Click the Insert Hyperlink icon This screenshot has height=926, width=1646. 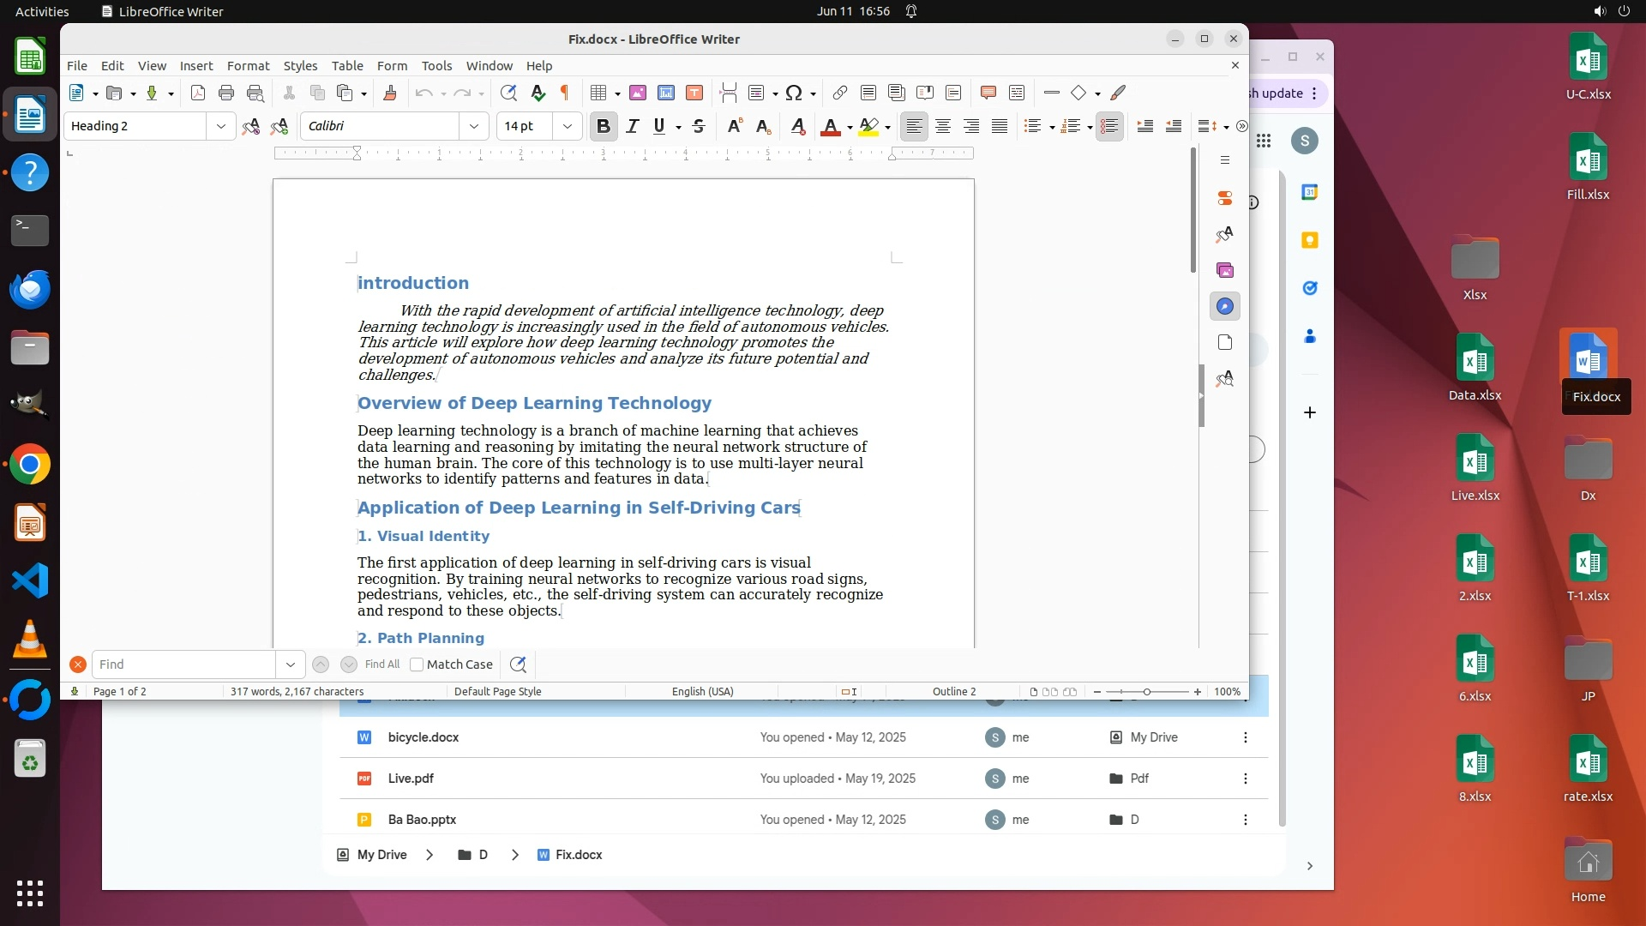840,93
